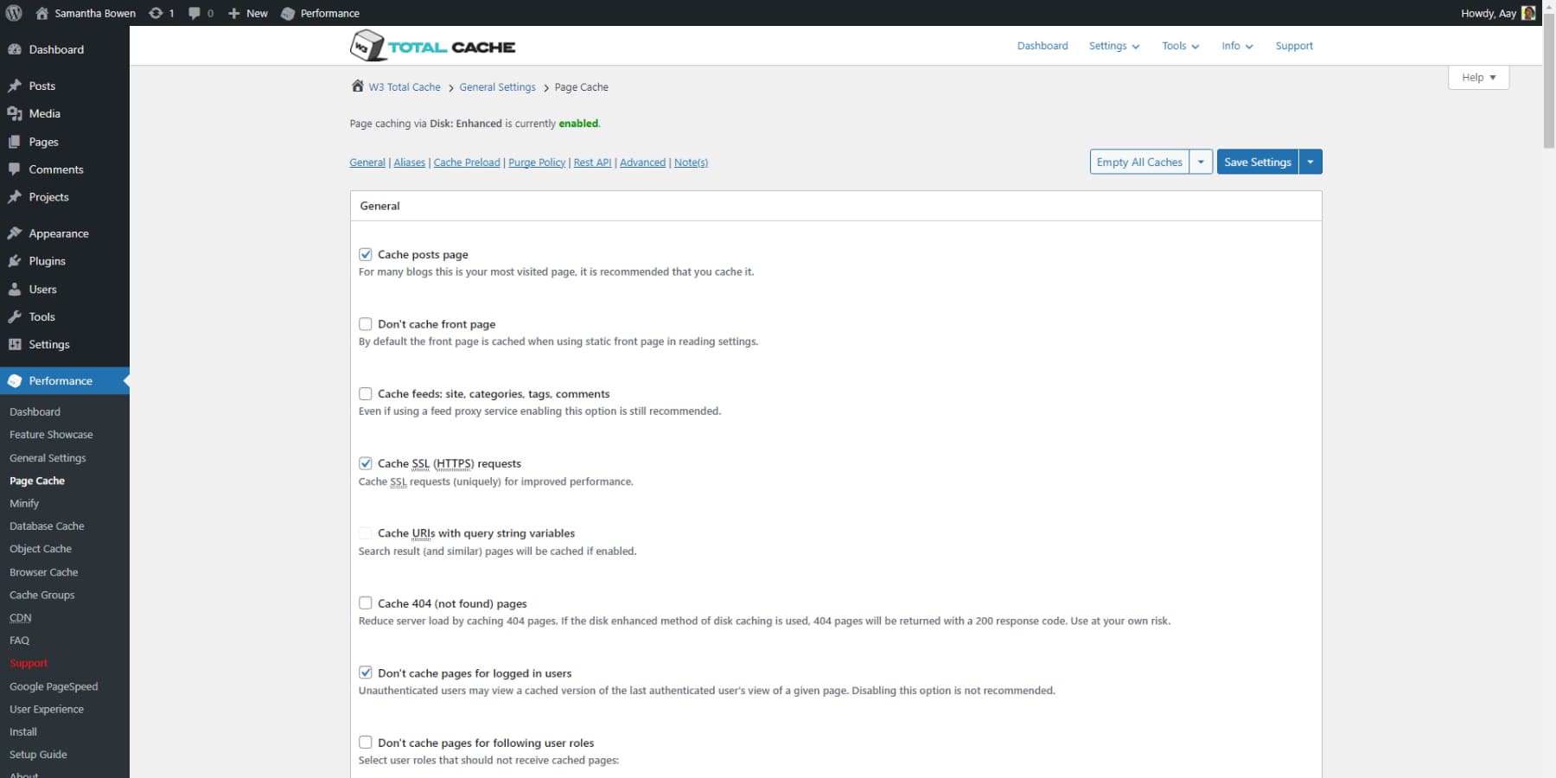
Task: Uncheck Cache posts page
Action: pos(366,254)
